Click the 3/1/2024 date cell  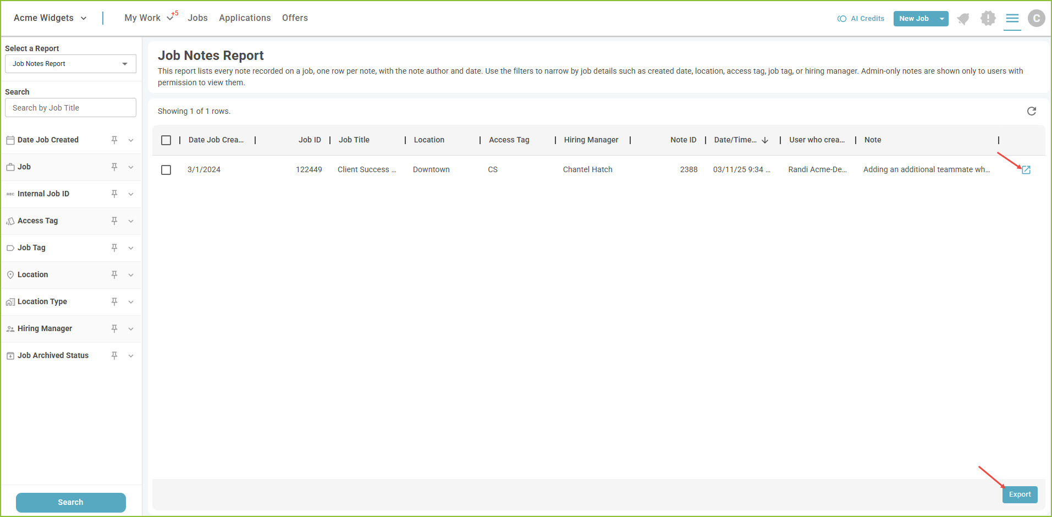(204, 169)
